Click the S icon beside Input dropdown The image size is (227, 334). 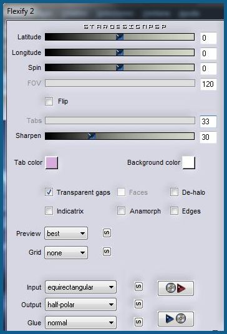(138, 287)
